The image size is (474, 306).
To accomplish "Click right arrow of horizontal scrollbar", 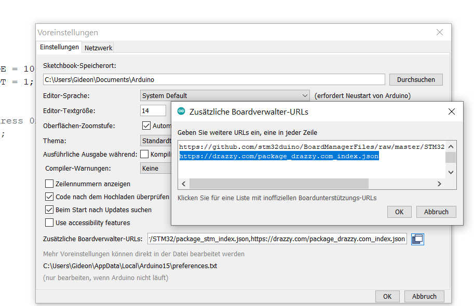I will coord(439,184).
